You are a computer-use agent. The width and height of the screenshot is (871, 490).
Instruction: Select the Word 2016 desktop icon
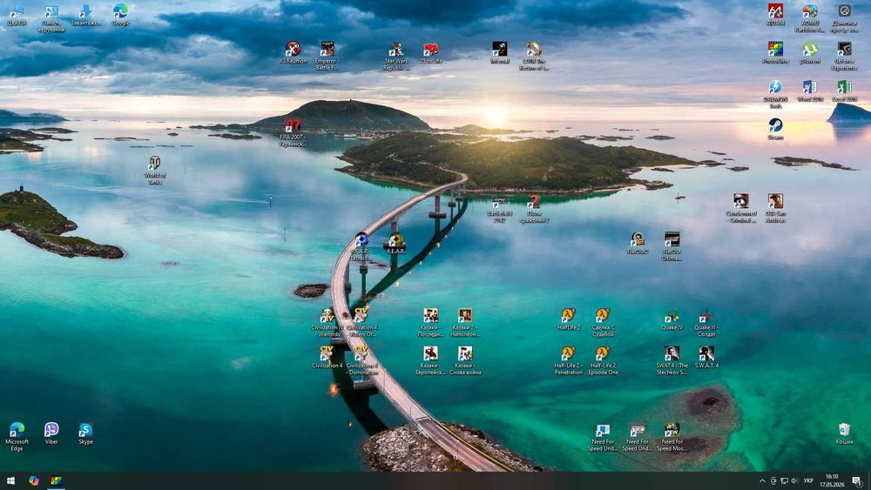click(x=809, y=91)
